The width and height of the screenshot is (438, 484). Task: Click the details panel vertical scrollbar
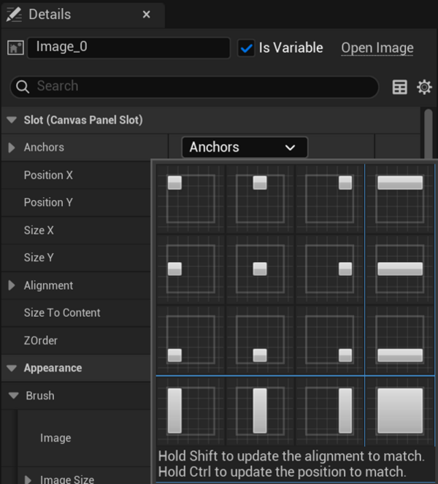(429, 134)
